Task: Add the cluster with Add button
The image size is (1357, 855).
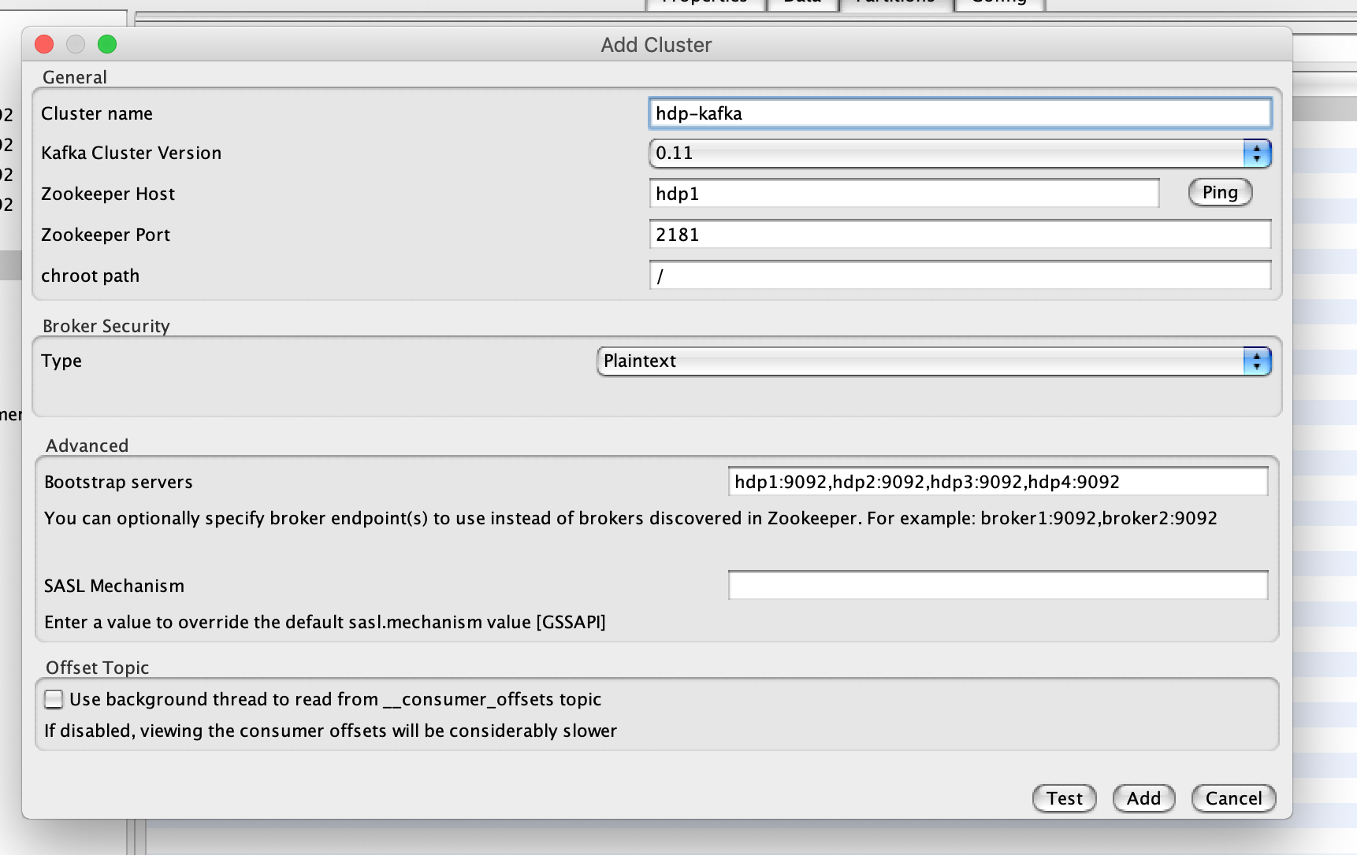Action: click(1143, 798)
